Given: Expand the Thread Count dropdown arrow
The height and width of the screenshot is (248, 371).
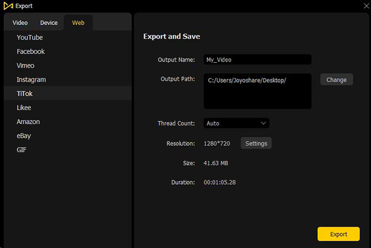Looking at the screenshot, I should point(263,123).
